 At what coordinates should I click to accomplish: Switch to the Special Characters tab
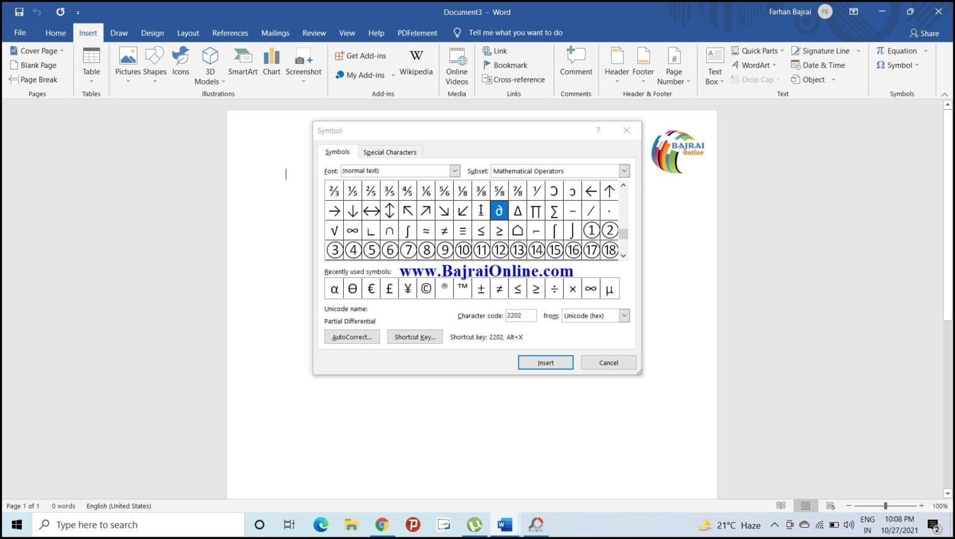pos(390,152)
